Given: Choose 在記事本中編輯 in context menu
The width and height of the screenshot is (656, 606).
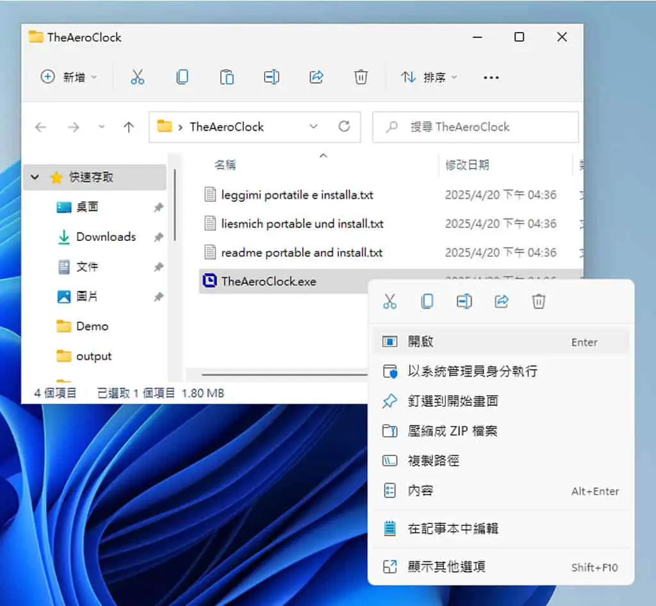Looking at the screenshot, I should click(501, 528).
